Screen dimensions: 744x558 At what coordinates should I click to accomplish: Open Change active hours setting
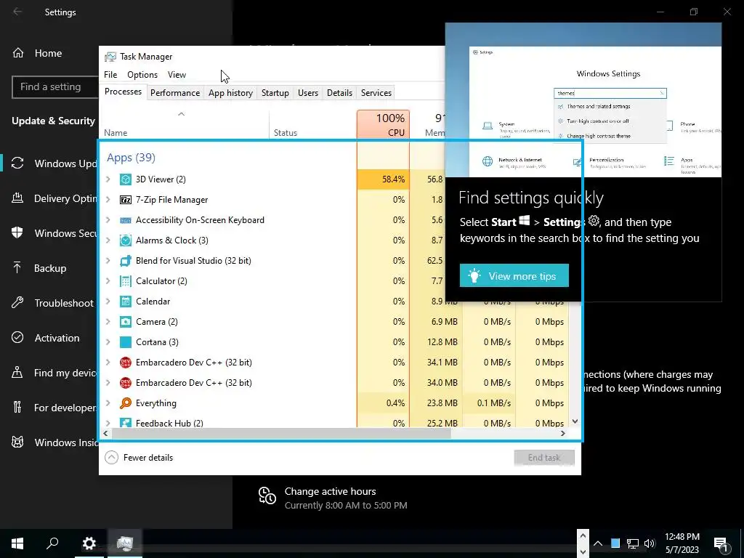[x=332, y=498]
